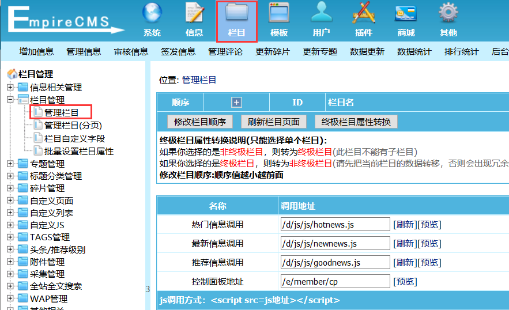Open the 插件 tools icon
The height and width of the screenshot is (310, 509).
(x=364, y=13)
